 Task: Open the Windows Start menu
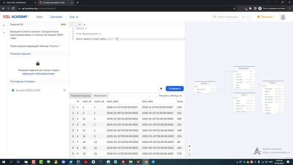3,162
